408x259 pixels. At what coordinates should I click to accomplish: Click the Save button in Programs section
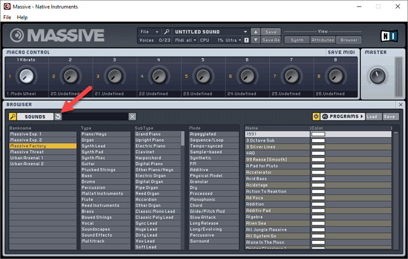(x=390, y=117)
